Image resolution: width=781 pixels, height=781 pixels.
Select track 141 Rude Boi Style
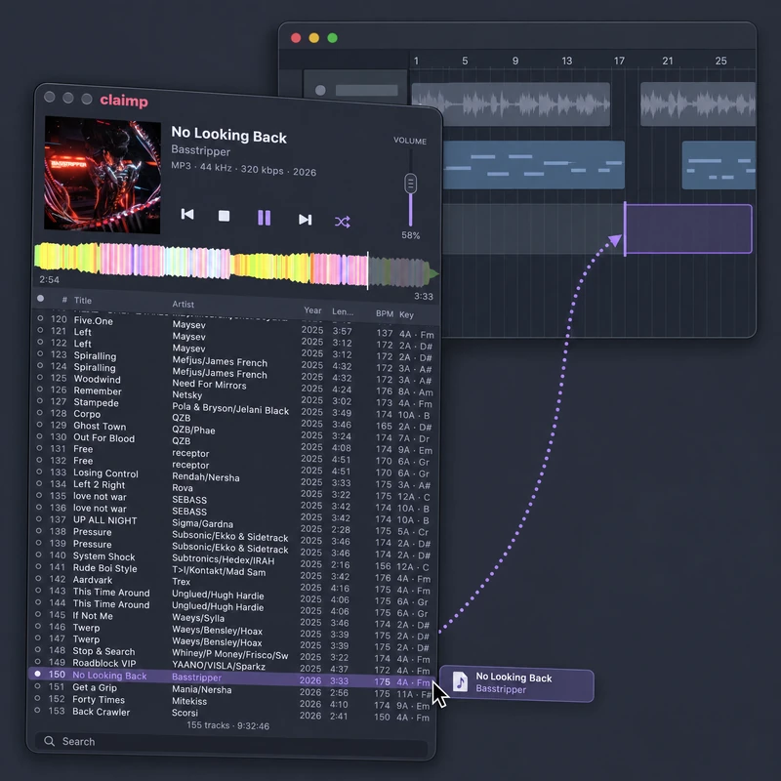click(232, 572)
